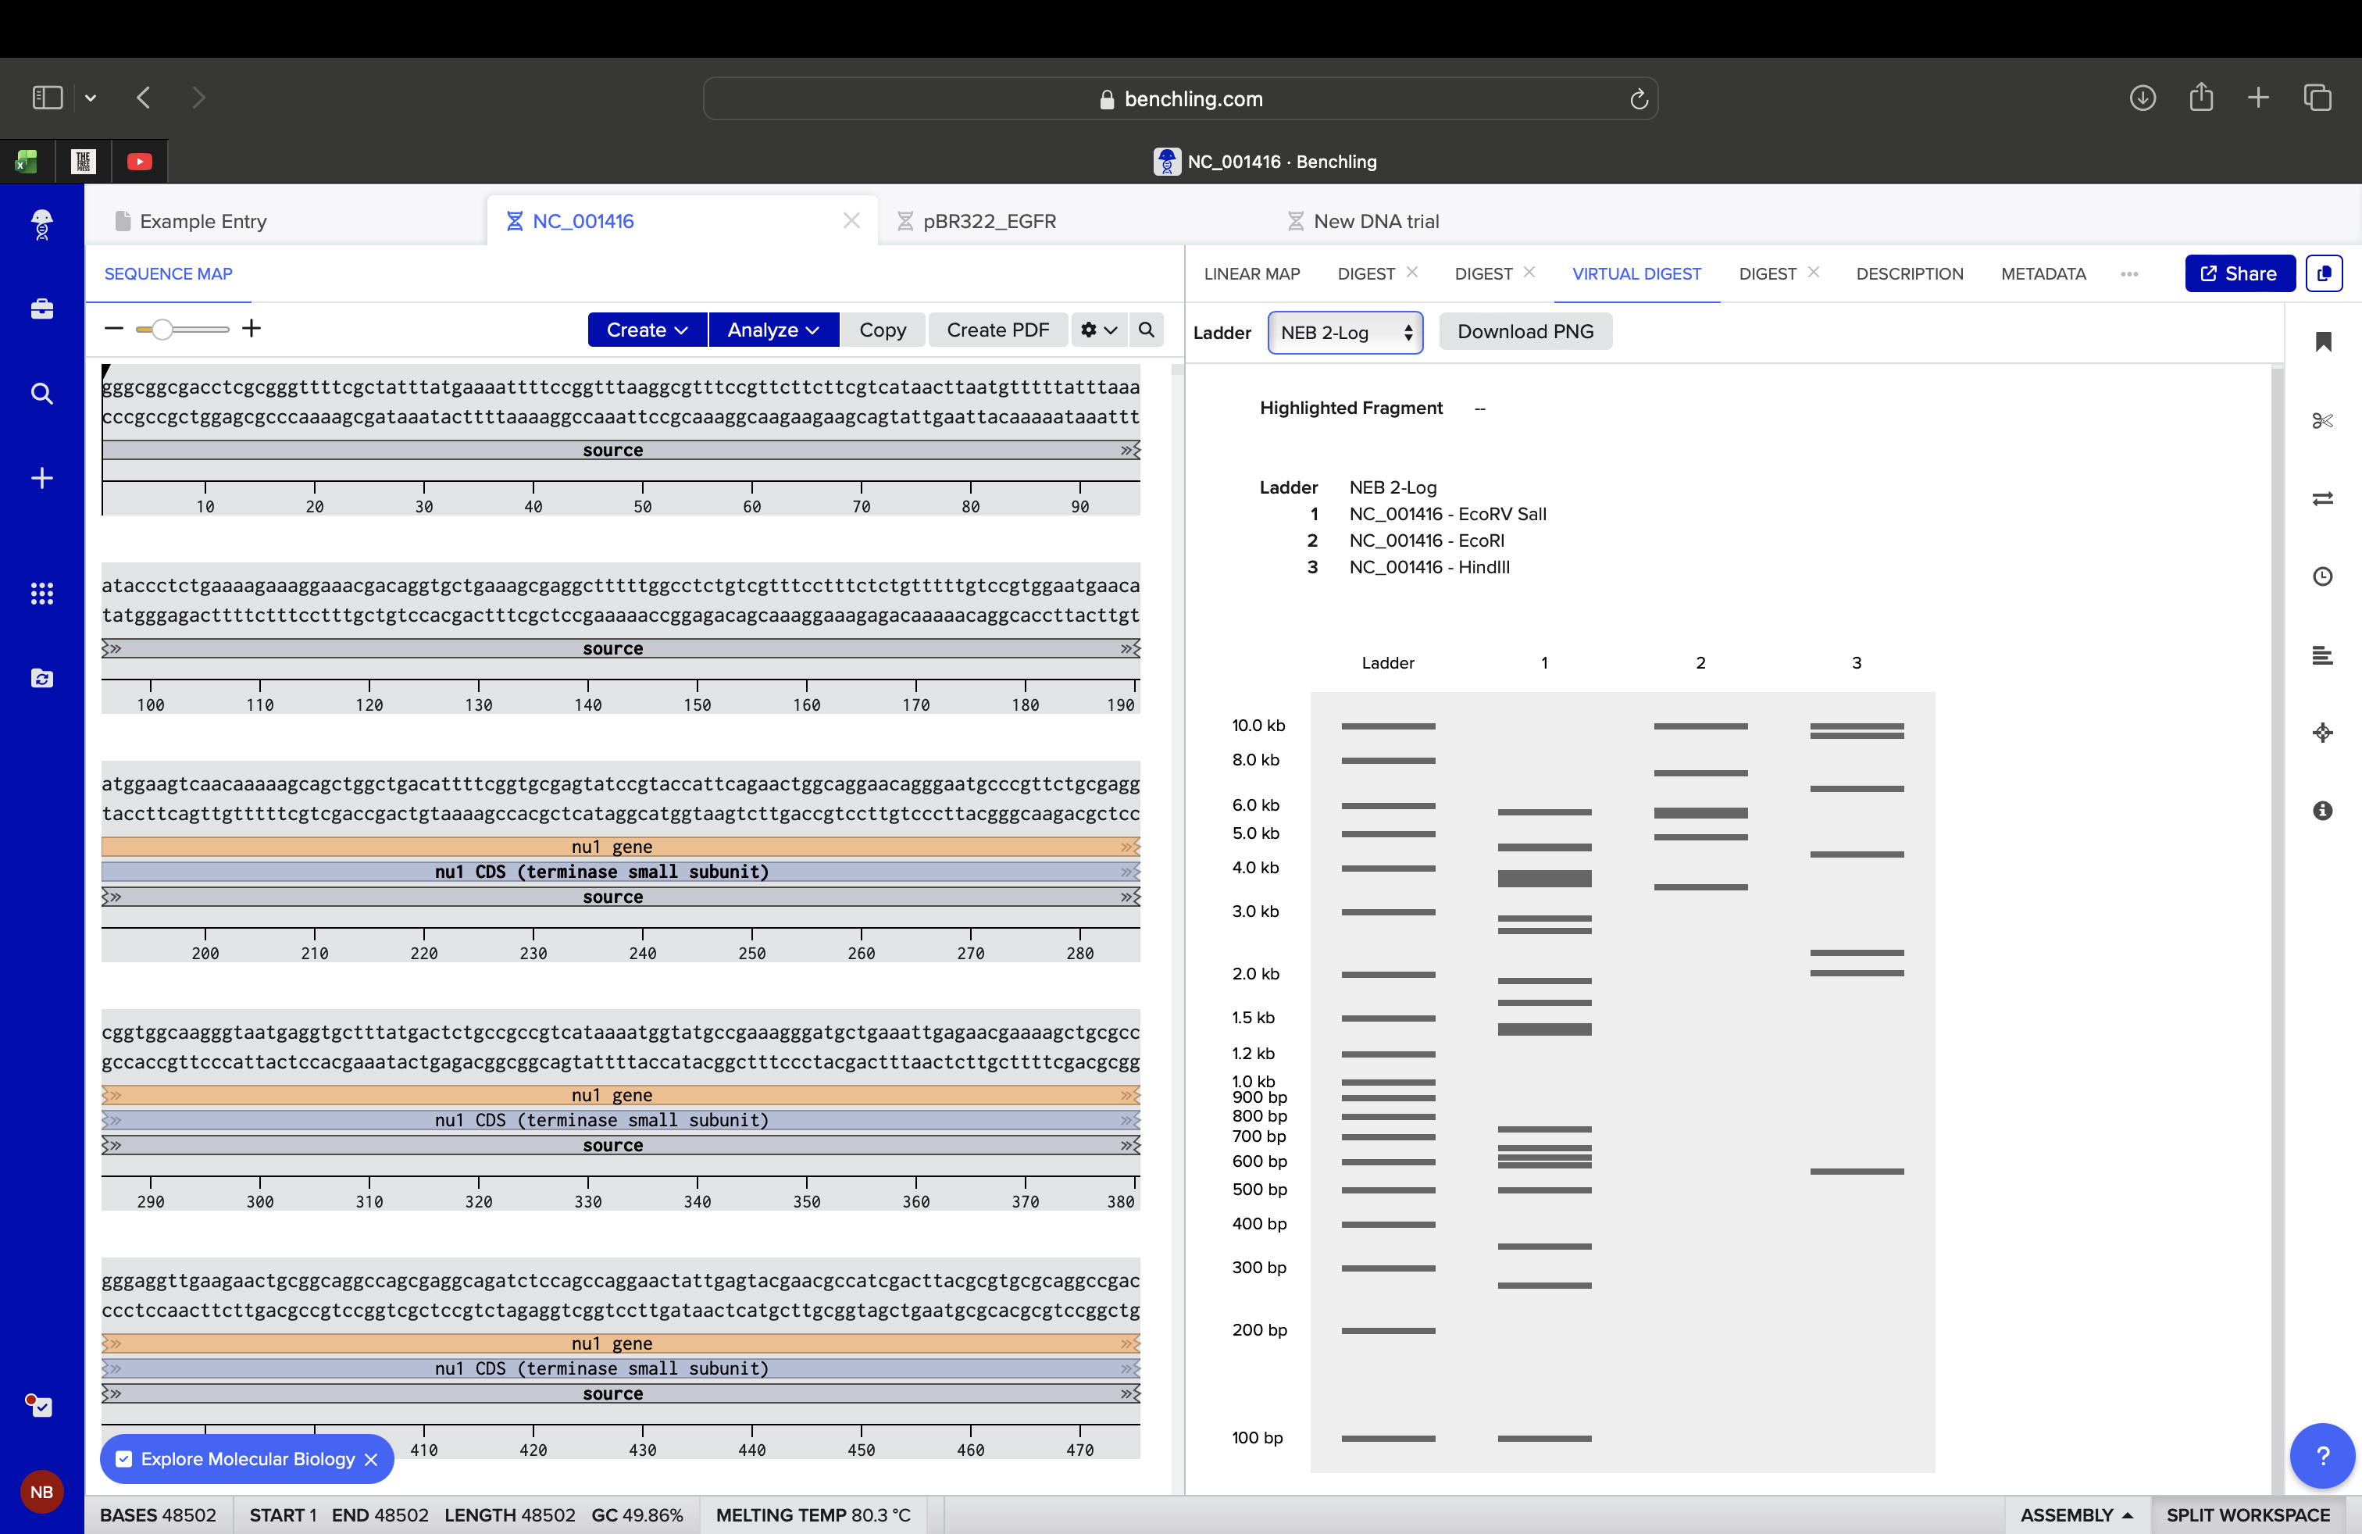2362x1534 pixels.
Task: Open the pinned YouTube tab
Action: (x=140, y=161)
